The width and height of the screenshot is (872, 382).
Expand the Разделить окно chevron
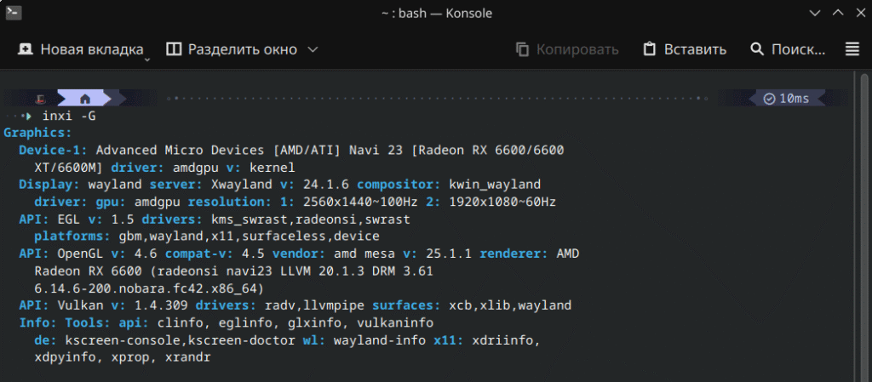(x=313, y=49)
